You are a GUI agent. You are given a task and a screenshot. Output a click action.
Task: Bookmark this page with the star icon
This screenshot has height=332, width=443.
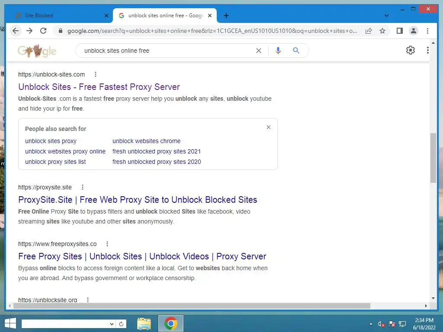pos(382,31)
